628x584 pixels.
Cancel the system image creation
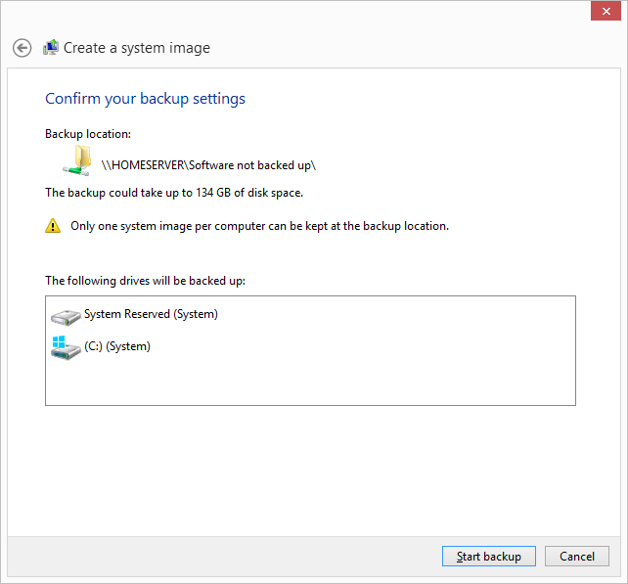(x=577, y=557)
